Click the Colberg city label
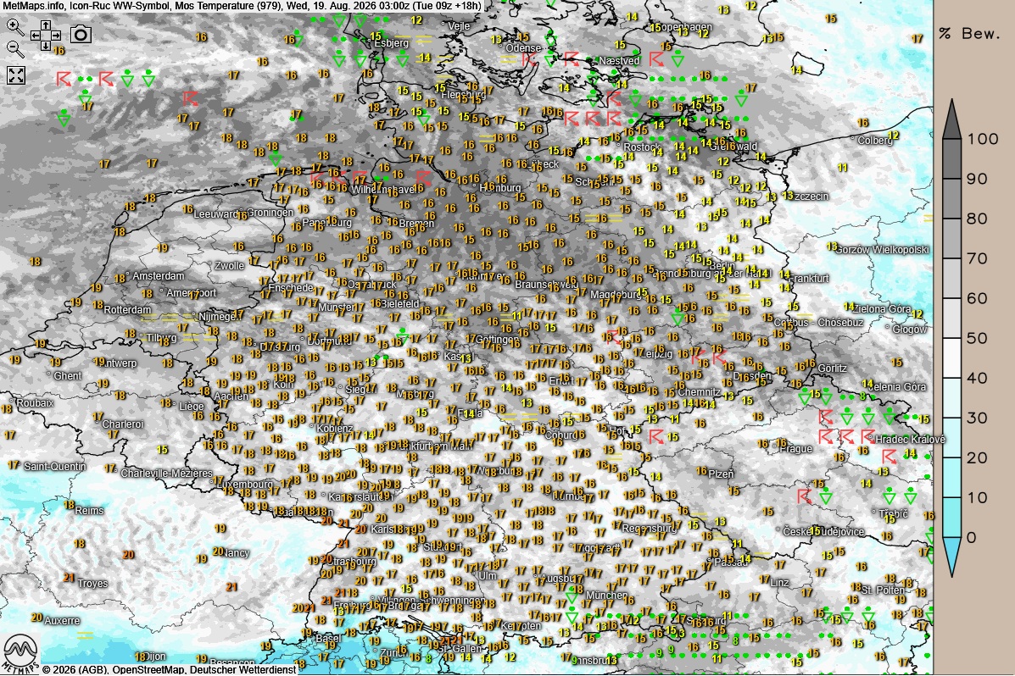Image resolution: width=1015 pixels, height=676 pixels. (x=874, y=141)
